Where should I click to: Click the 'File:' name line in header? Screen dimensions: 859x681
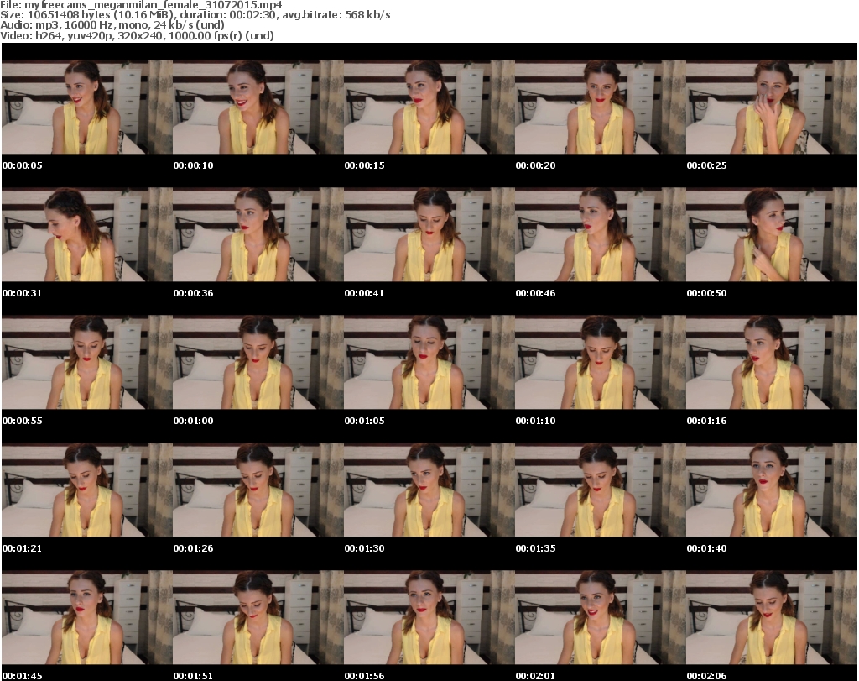141,5
